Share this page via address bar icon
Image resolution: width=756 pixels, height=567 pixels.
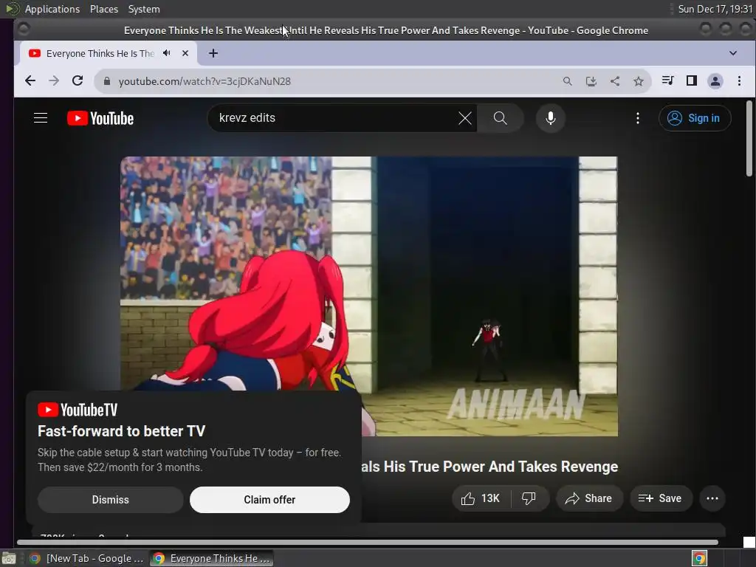(615, 81)
